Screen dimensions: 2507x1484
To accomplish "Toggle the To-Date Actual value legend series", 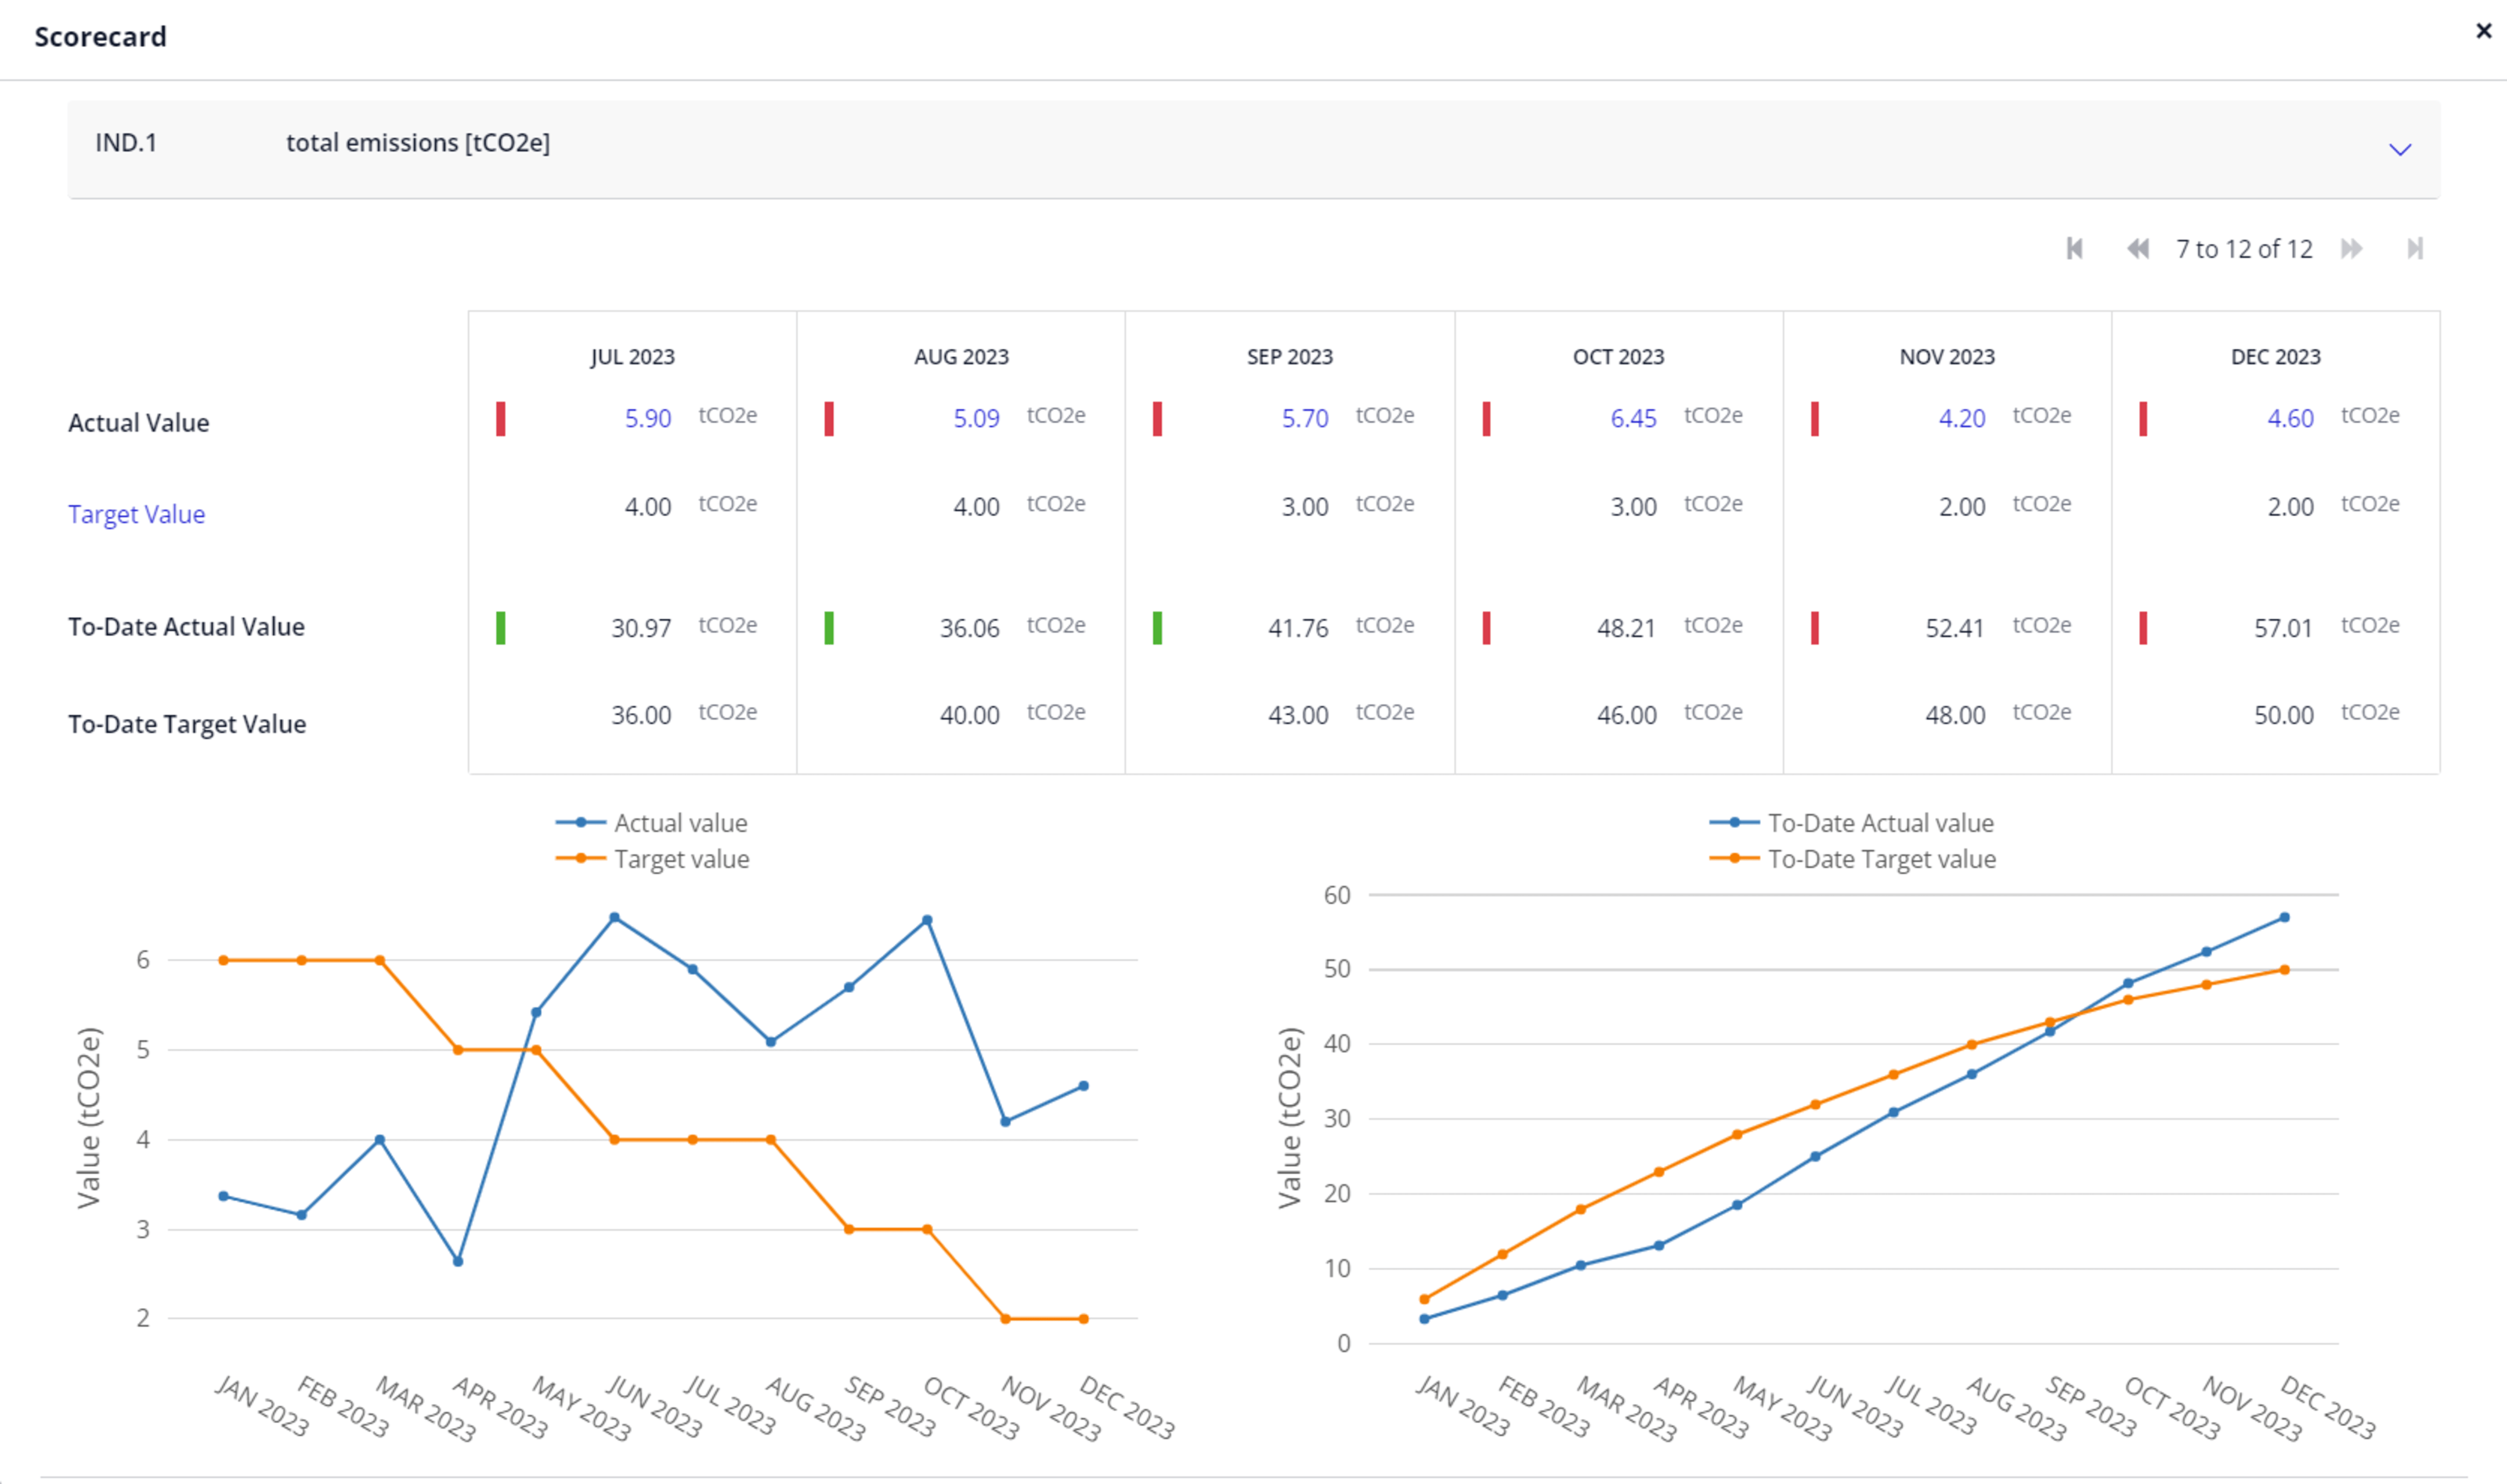I will [1852, 823].
